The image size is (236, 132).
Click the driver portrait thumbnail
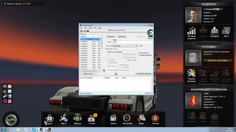[193, 15]
